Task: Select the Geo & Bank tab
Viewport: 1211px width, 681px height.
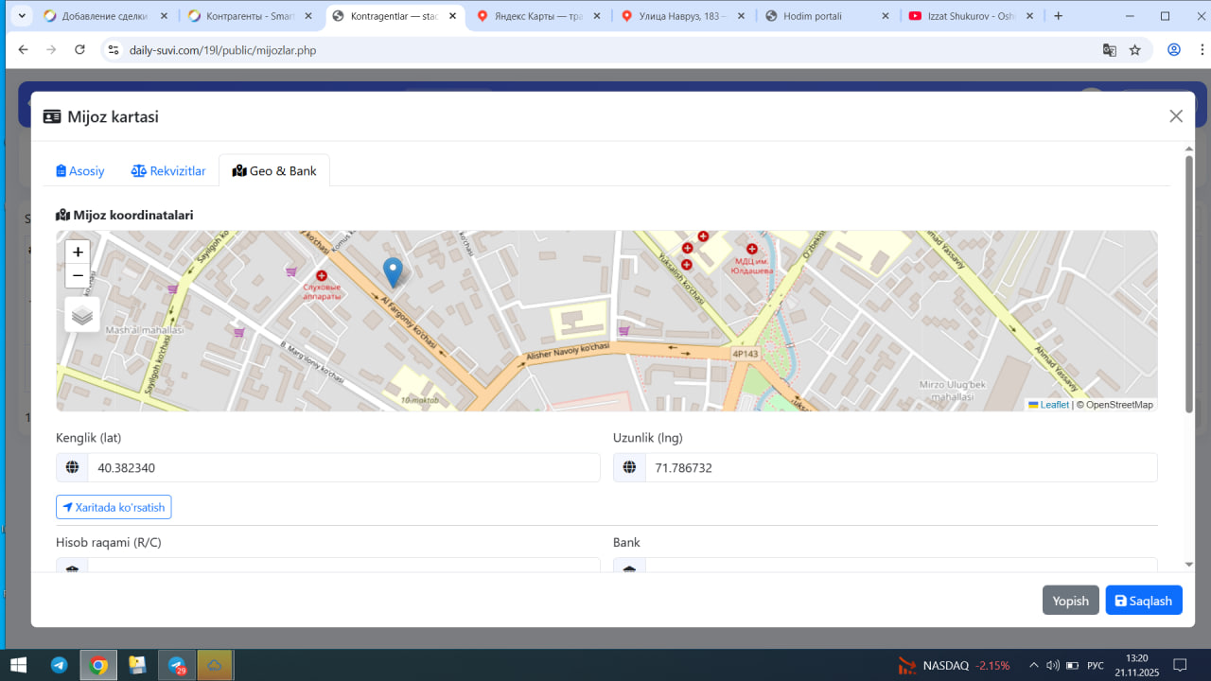Action: (x=274, y=171)
